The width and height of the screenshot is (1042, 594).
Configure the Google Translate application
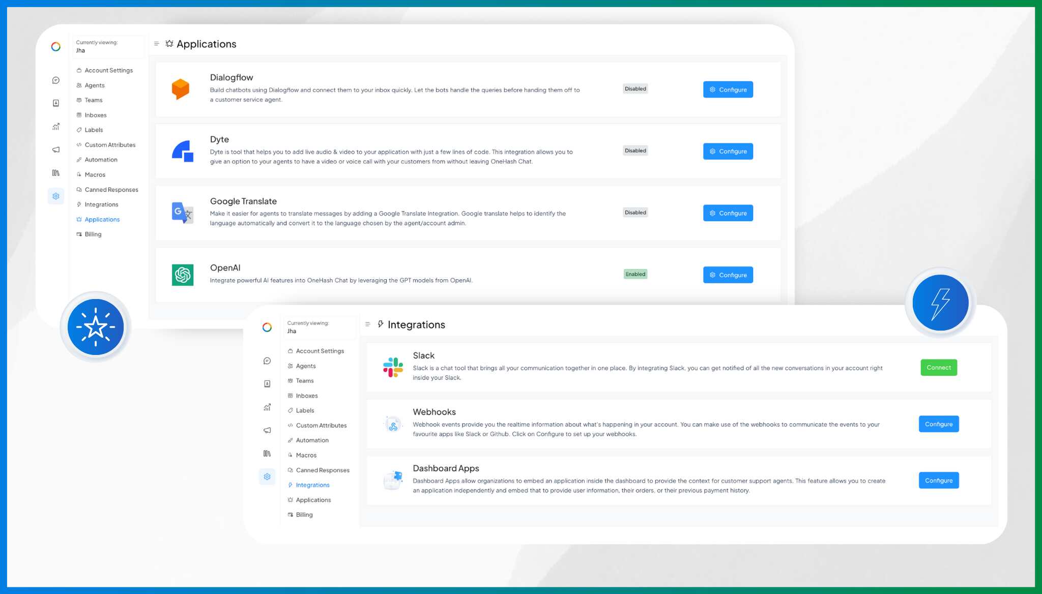tap(728, 213)
